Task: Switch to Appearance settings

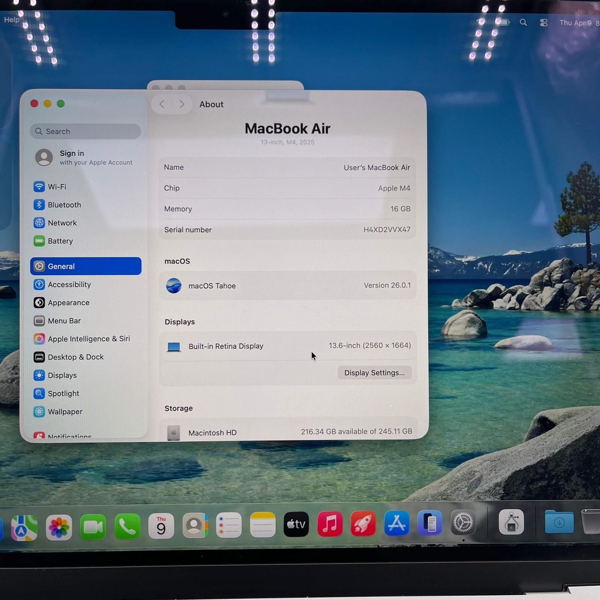Action: [86, 303]
